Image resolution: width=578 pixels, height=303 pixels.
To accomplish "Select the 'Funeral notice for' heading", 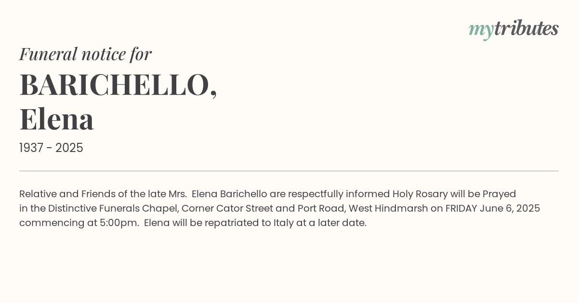I will [85, 54].
